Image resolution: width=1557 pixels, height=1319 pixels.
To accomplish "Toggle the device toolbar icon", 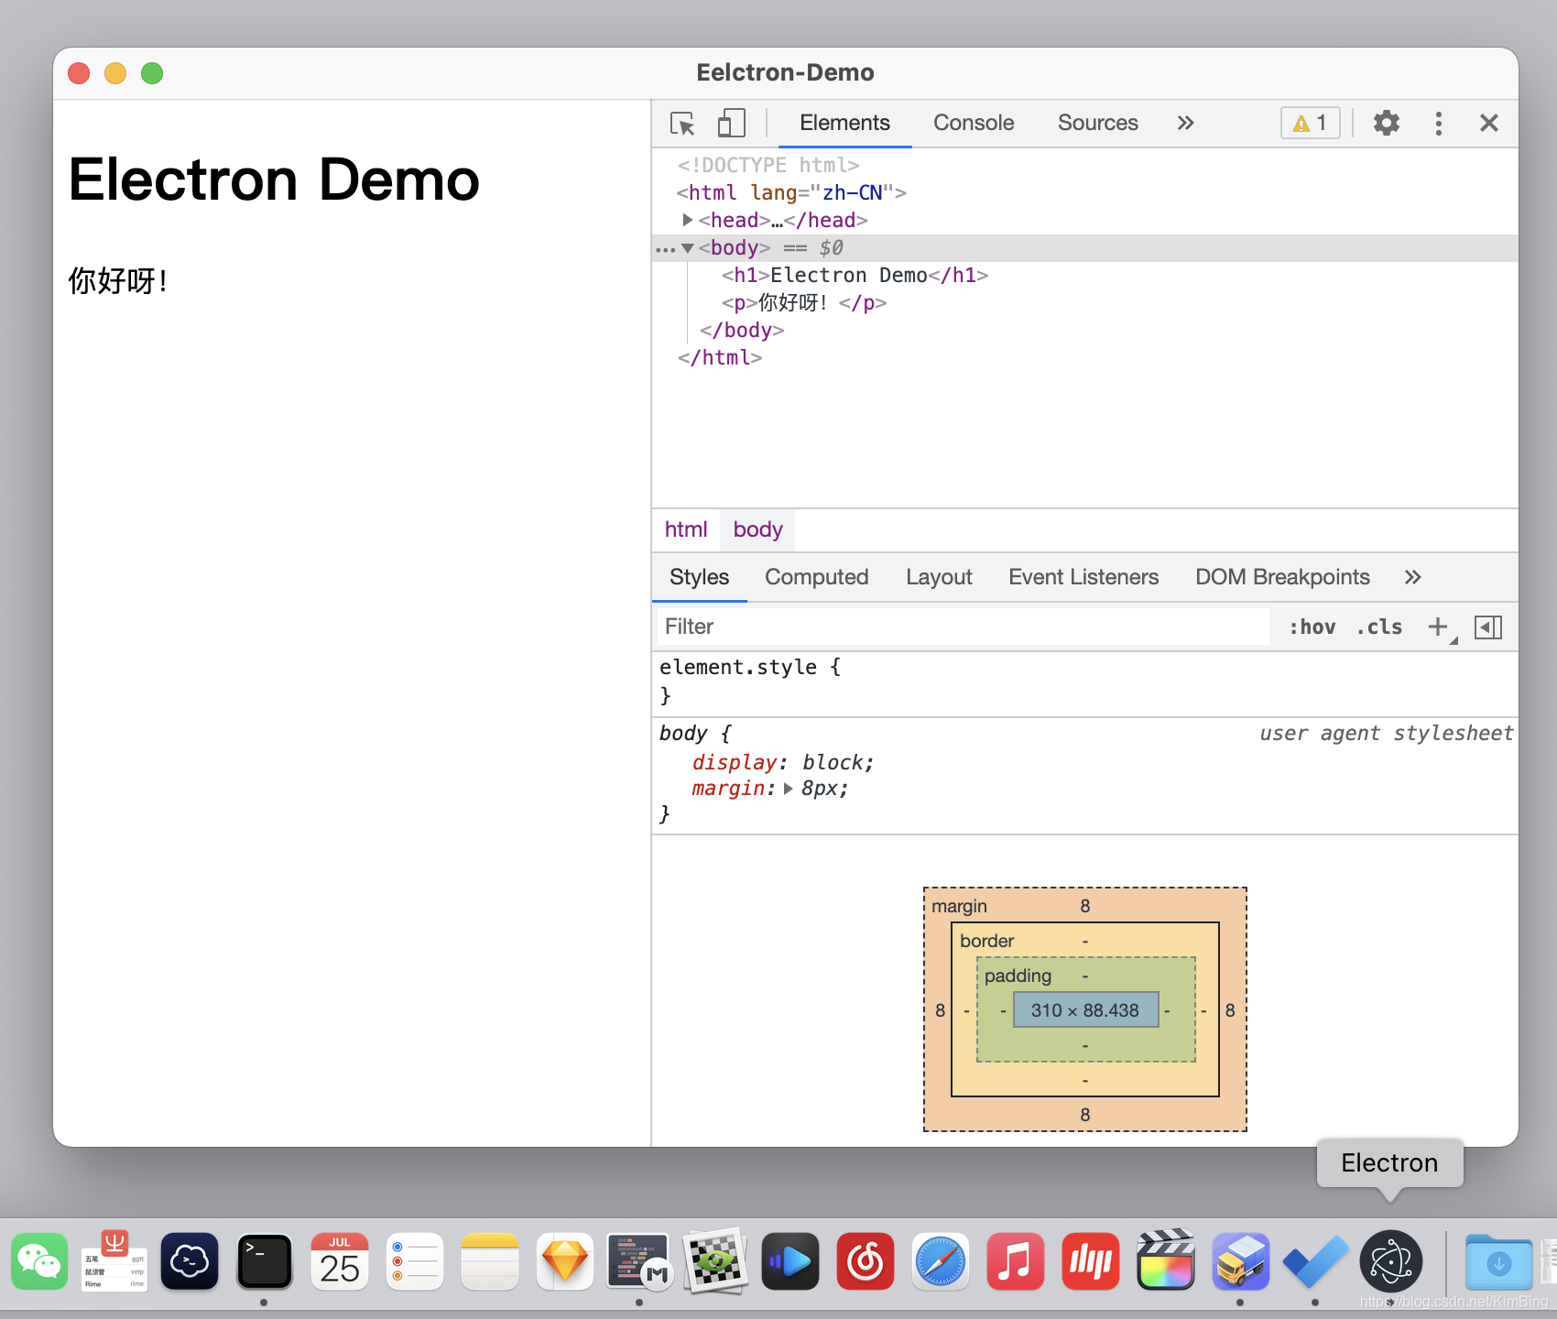I will (x=731, y=124).
